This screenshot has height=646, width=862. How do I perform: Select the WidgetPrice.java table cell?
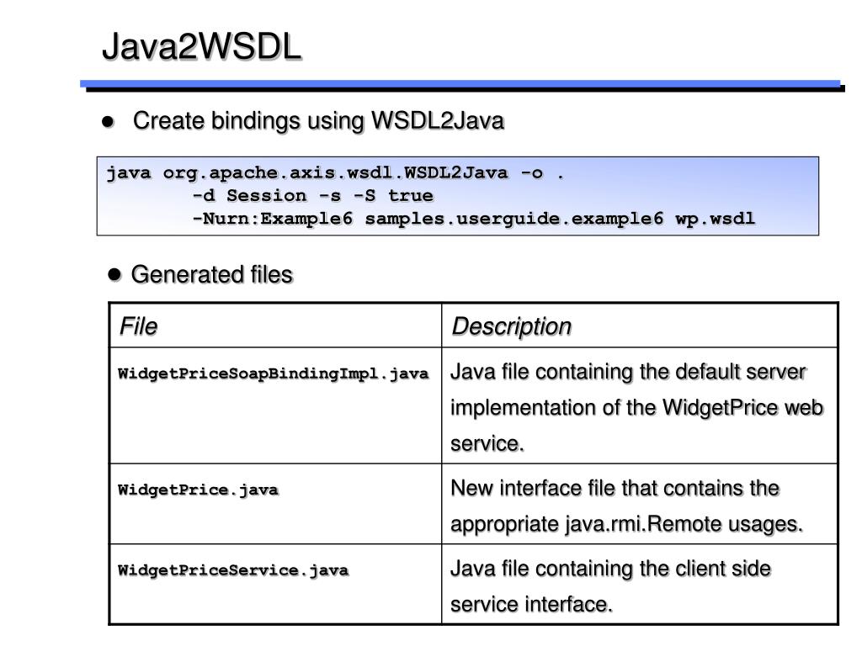(275, 504)
